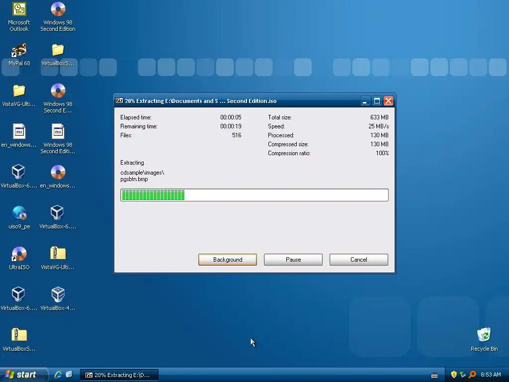Image resolution: width=509 pixels, height=382 pixels.
Task: Click the Files count 516
Action: (x=237, y=135)
